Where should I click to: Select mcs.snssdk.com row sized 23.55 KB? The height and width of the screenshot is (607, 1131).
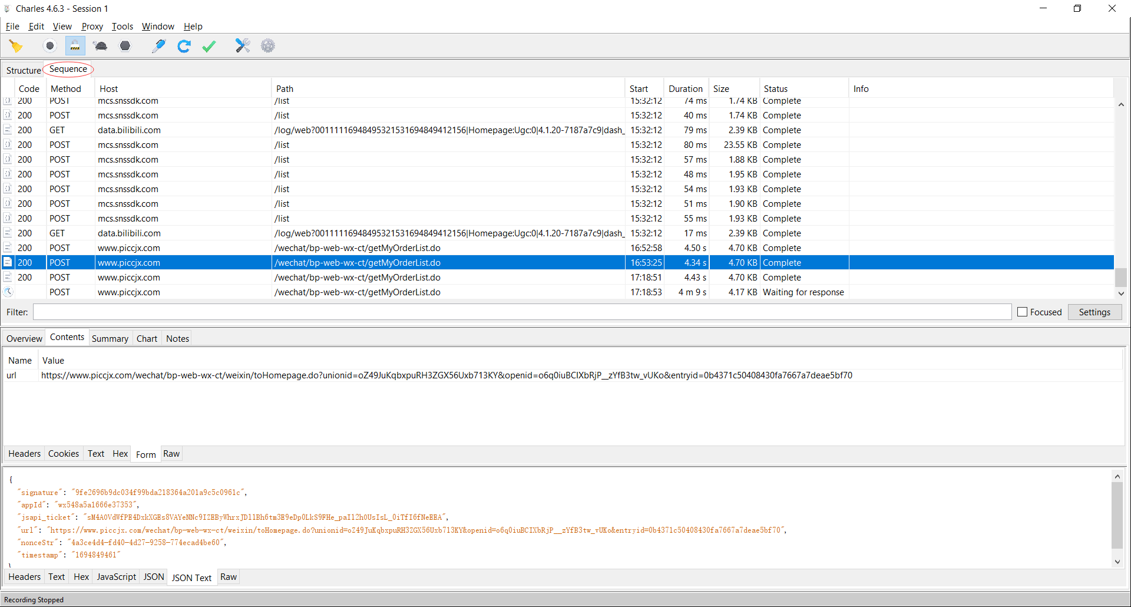[x=558, y=145]
